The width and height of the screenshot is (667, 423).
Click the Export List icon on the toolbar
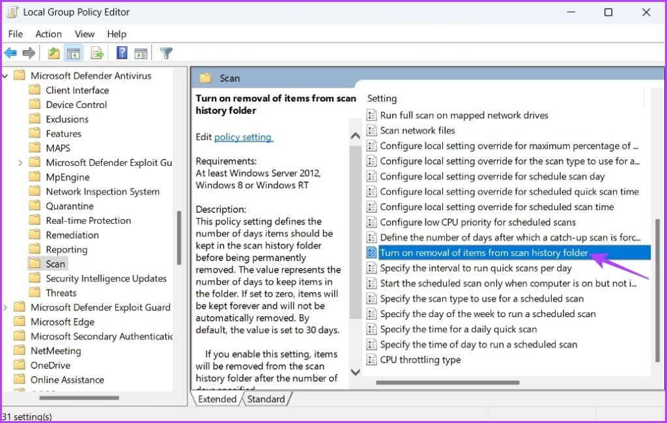96,53
